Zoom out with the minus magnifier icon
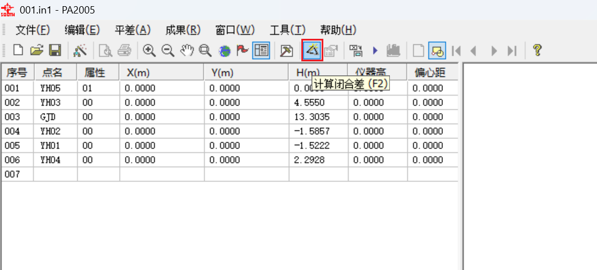This screenshot has height=270, width=597. [x=168, y=49]
